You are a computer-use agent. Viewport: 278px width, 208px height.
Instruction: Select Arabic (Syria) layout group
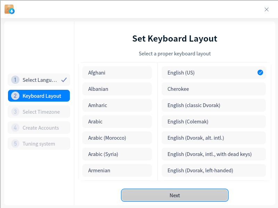coord(117,154)
